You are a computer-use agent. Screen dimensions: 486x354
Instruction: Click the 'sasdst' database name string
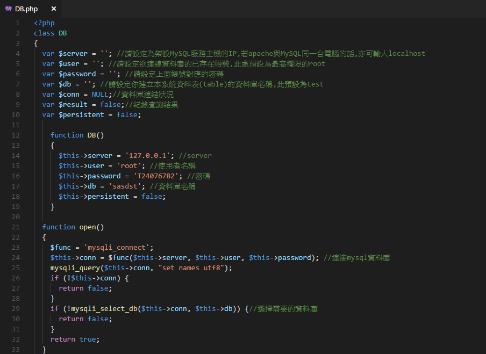pyautogui.click(x=125, y=186)
